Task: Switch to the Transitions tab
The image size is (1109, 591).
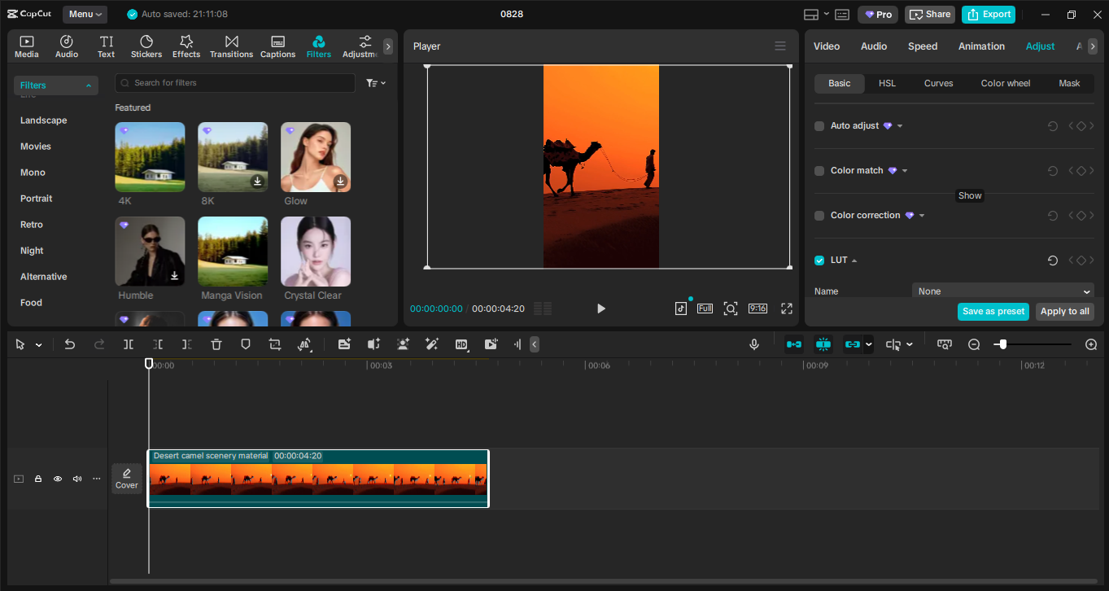Action: 231,46
